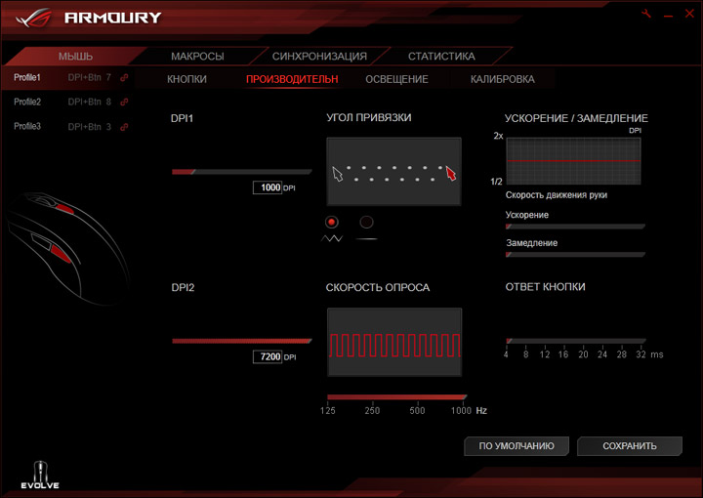Click the Ускорение slider
703x498 pixels.
point(575,227)
